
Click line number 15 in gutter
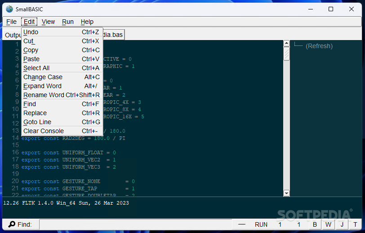click(x=15, y=145)
